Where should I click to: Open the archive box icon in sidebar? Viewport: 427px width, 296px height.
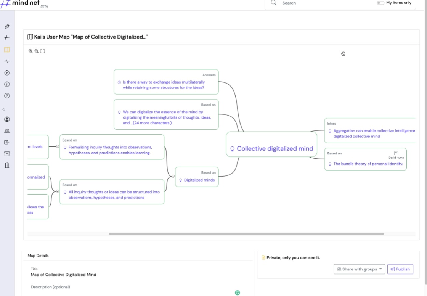[7, 154]
